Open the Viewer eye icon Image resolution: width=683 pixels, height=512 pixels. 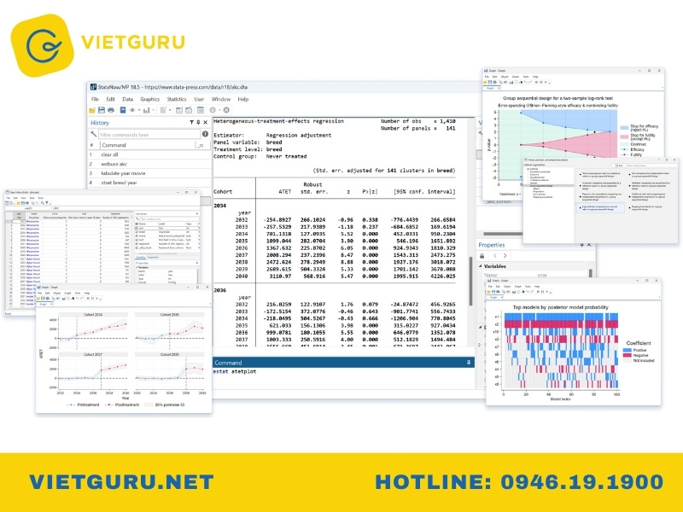click(x=132, y=110)
